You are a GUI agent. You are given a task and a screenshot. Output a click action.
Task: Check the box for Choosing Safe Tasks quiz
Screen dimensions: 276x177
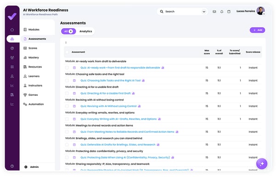pyautogui.click(x=67, y=81)
